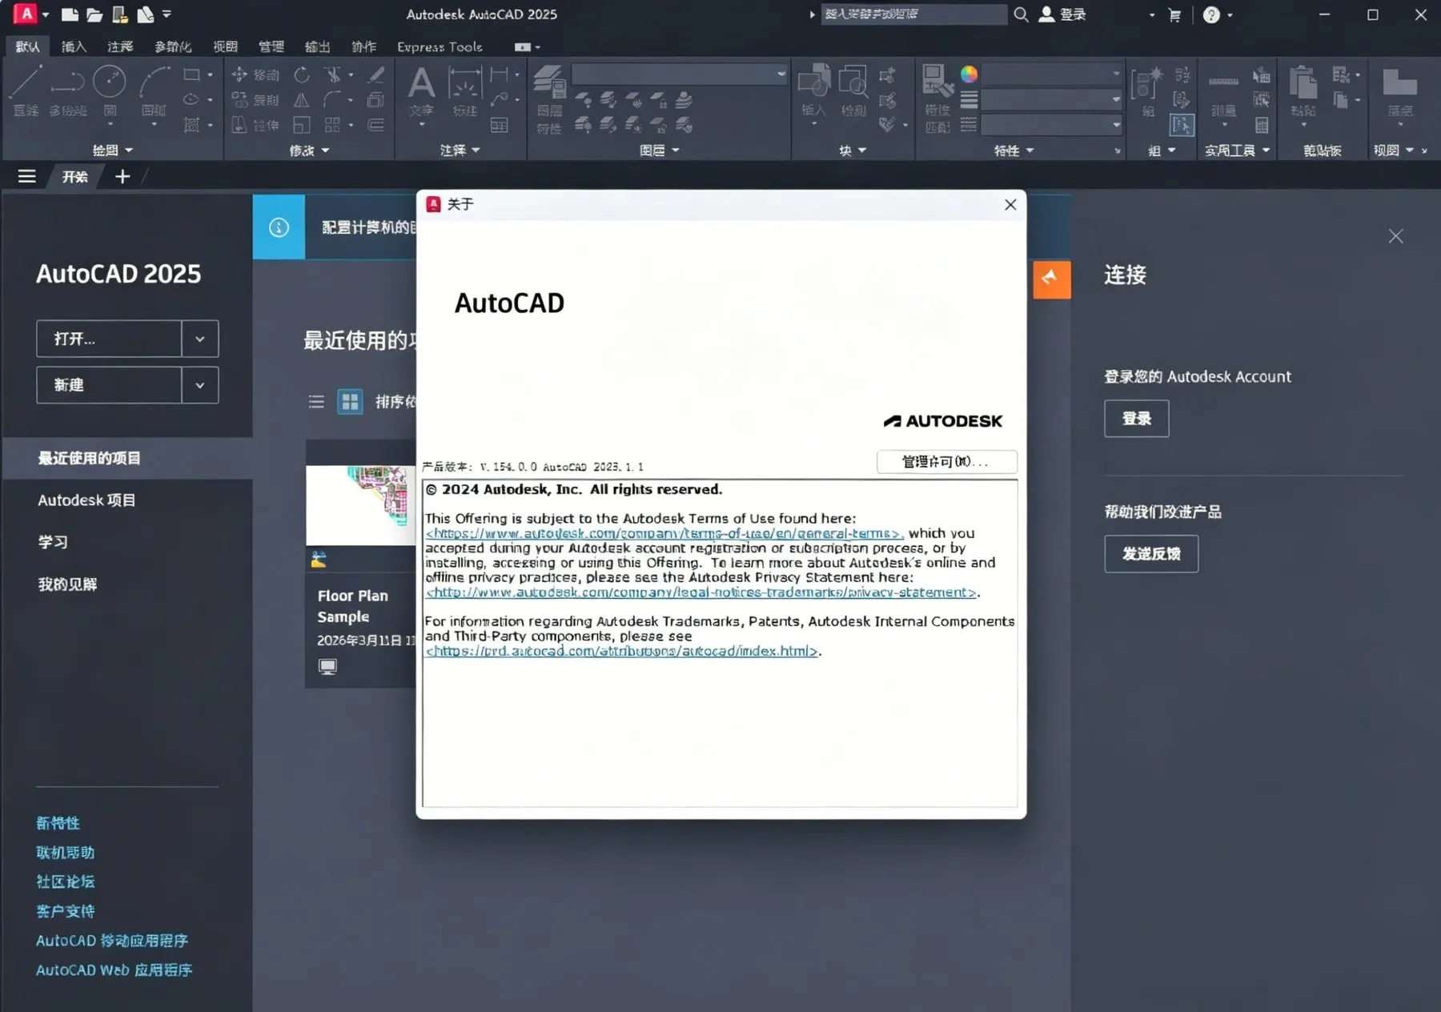The image size is (1441, 1012).
Task: Expand the Open button dropdown arrow
Action: pyautogui.click(x=200, y=339)
